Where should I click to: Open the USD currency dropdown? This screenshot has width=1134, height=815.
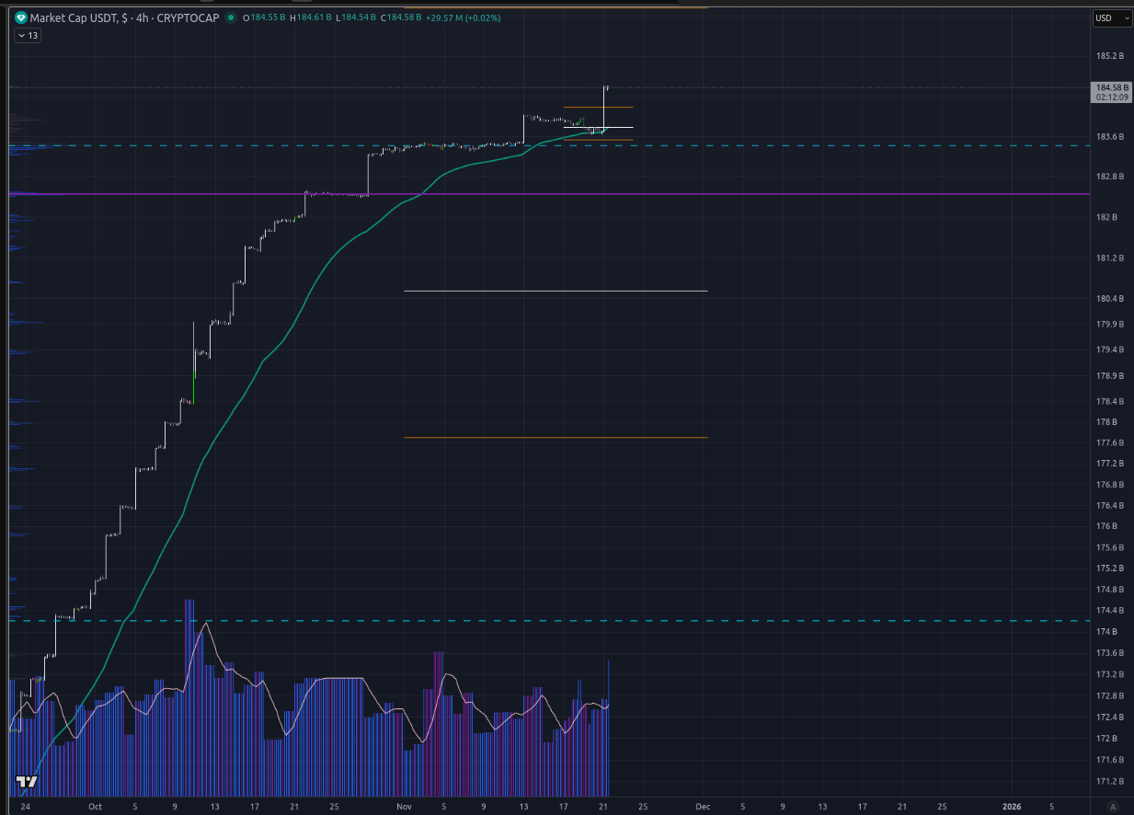click(x=1105, y=17)
